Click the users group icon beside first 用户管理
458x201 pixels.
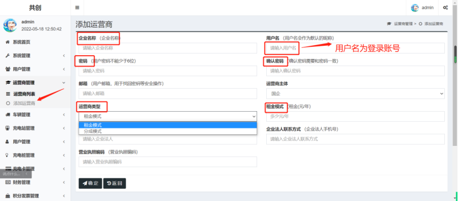click(x=8, y=69)
